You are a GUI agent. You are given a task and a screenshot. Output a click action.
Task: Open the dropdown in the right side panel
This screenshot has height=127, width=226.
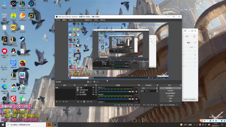coord(189,43)
